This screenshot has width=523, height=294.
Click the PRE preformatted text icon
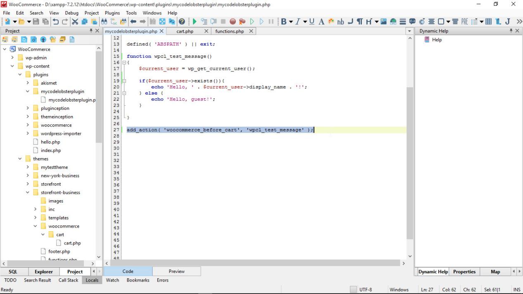(x=465, y=21)
